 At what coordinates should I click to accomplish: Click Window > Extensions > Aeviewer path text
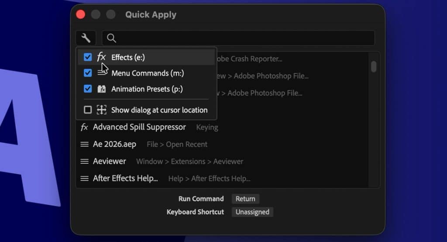tap(189, 162)
